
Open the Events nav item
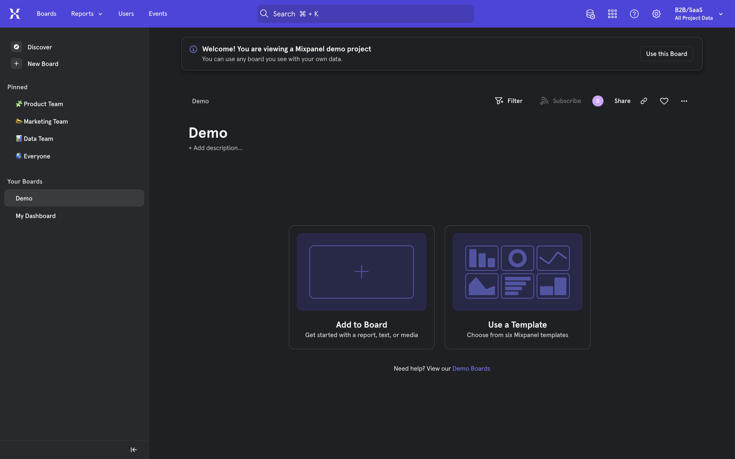(158, 14)
